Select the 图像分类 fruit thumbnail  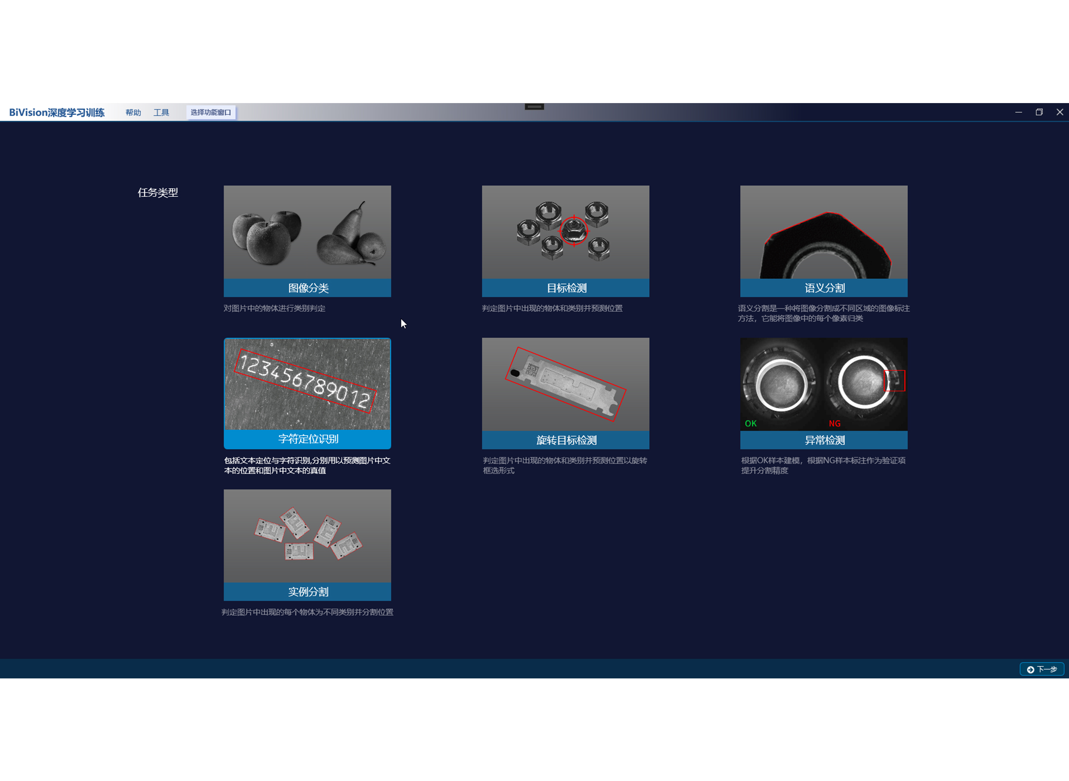[307, 232]
